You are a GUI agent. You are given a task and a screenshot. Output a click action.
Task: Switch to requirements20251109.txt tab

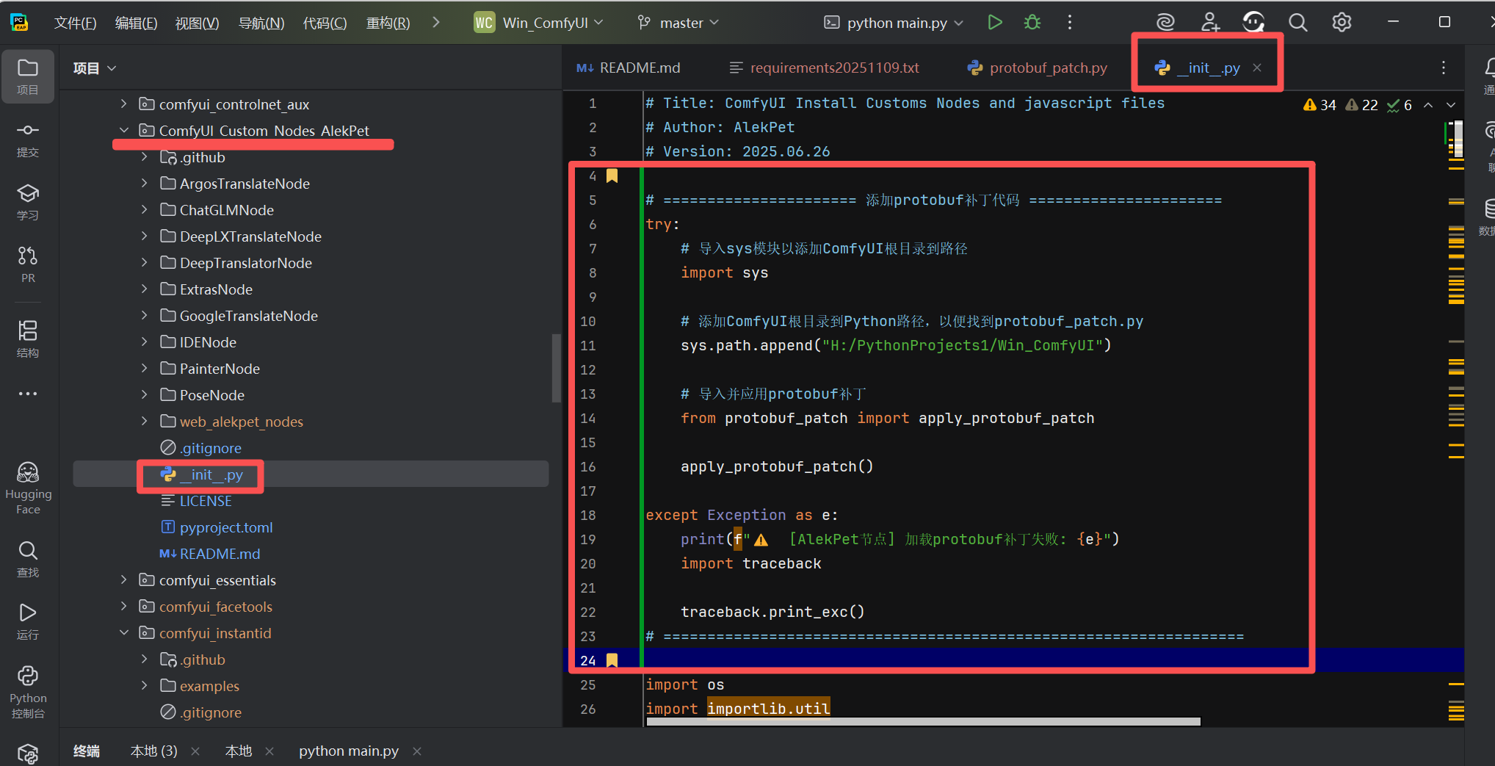[824, 68]
